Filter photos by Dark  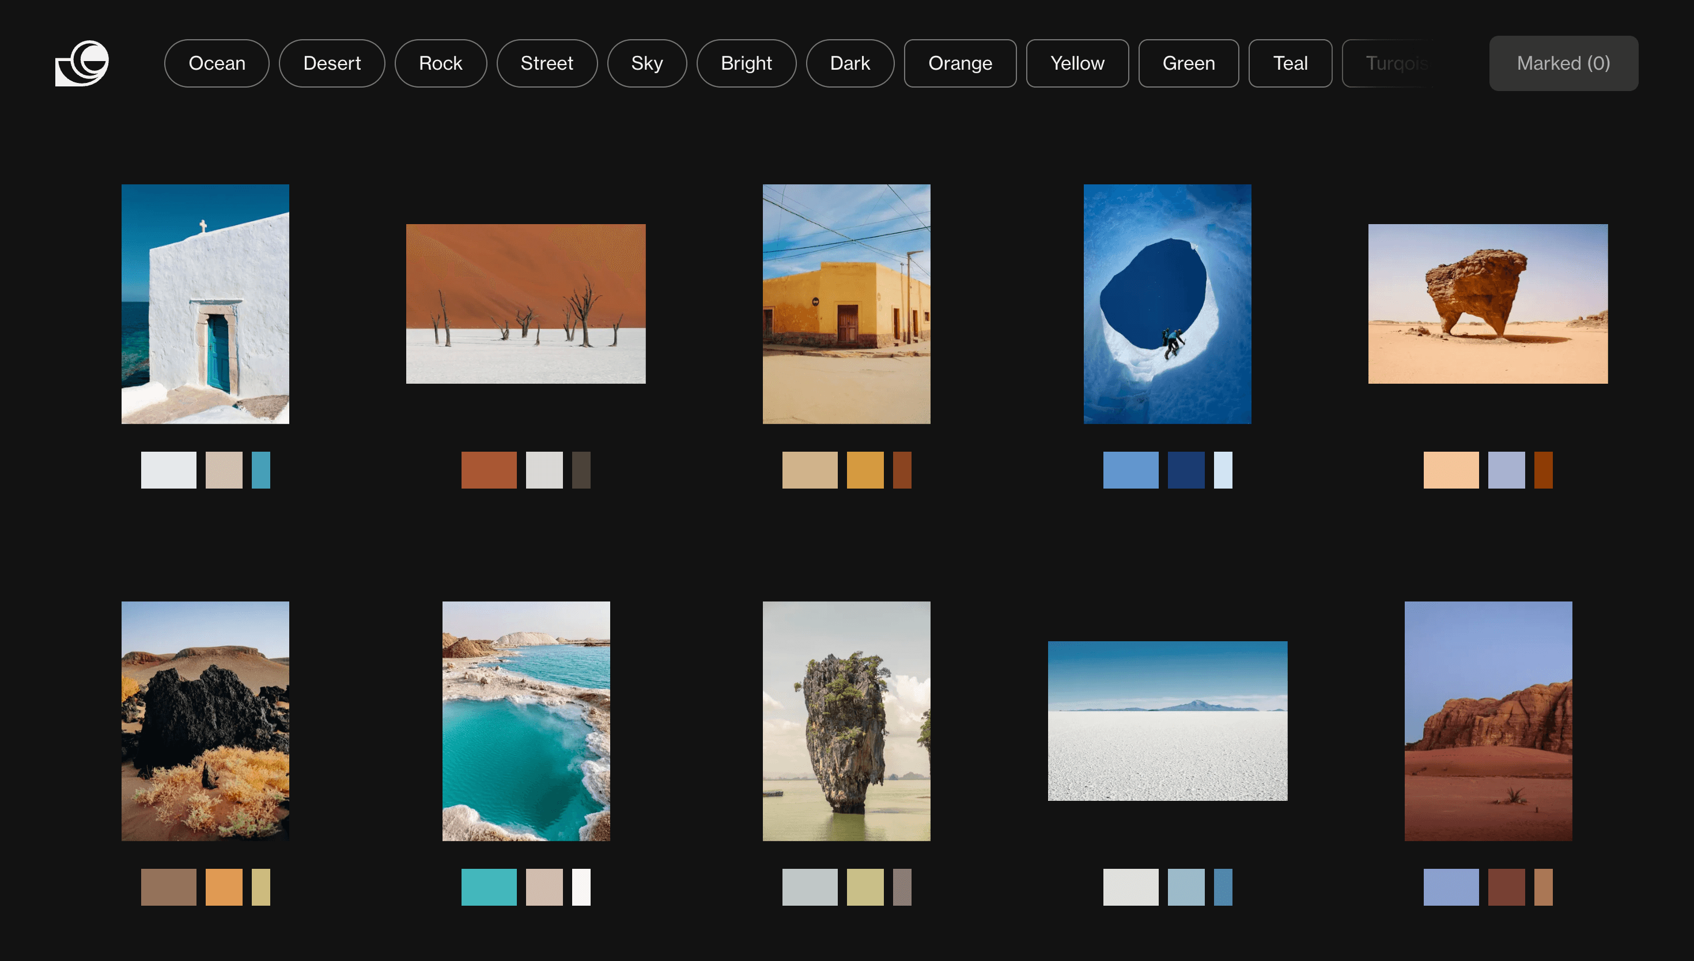(850, 63)
